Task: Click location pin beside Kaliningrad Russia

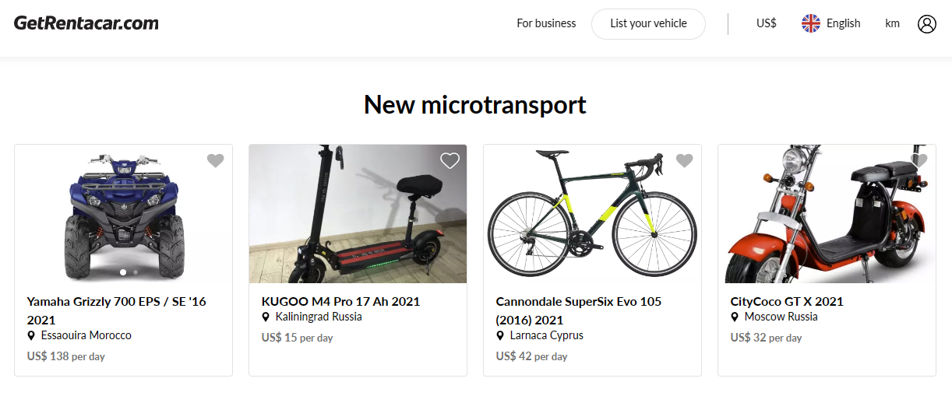Action: click(266, 317)
